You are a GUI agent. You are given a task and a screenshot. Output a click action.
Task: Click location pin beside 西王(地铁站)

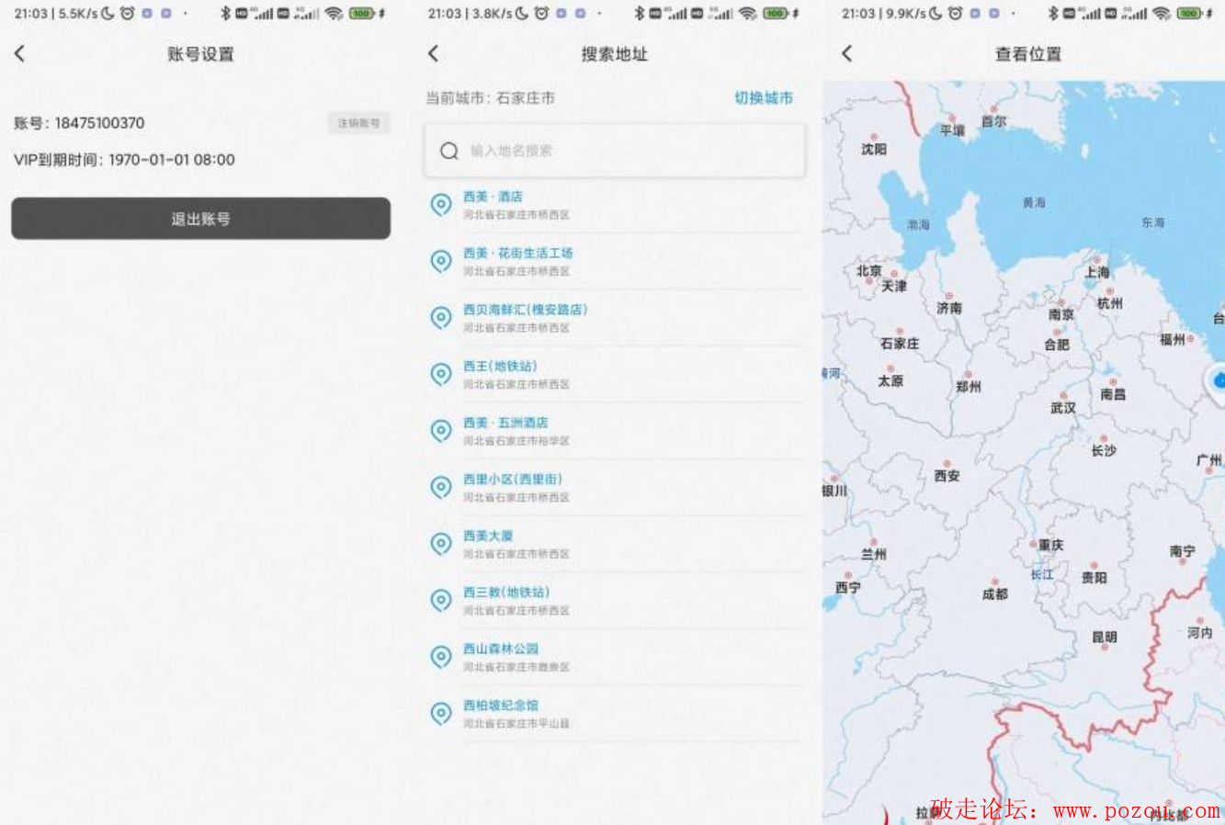441,374
